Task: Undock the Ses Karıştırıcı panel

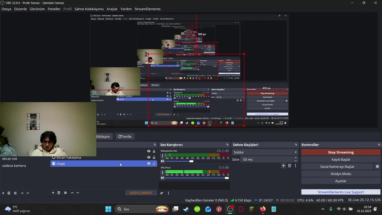Action: click(x=227, y=145)
